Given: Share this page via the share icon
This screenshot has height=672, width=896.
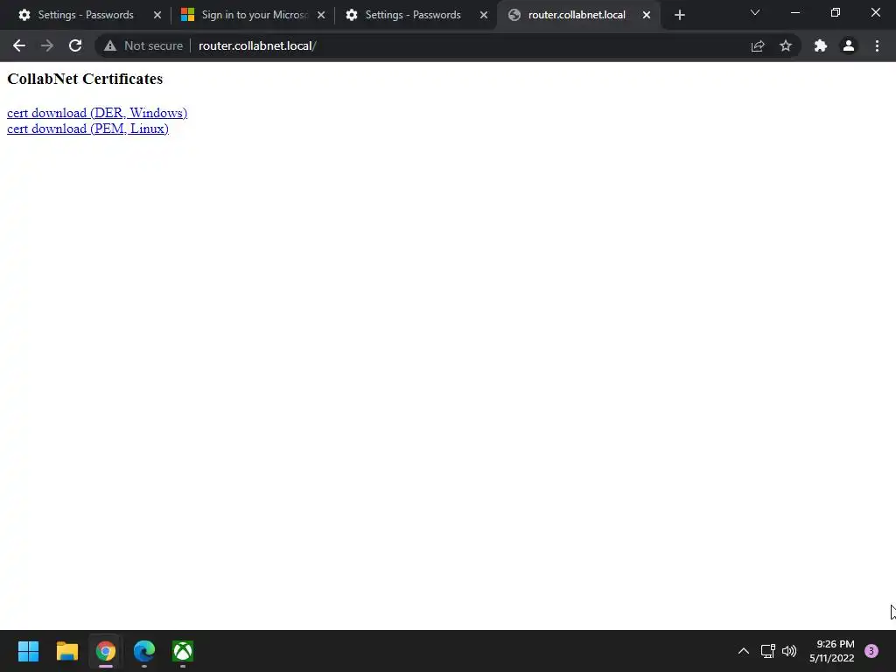Looking at the screenshot, I should [758, 45].
